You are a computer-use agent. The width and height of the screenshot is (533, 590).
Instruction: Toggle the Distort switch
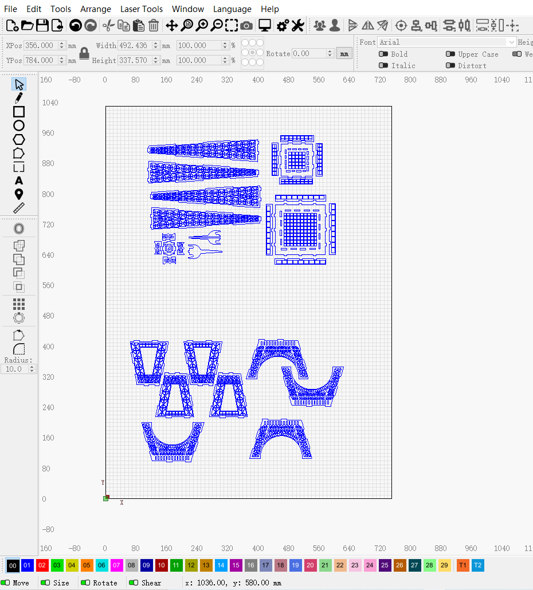pos(450,65)
